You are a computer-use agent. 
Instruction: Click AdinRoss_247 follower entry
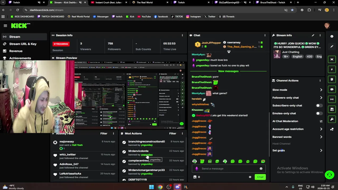(x=69, y=164)
